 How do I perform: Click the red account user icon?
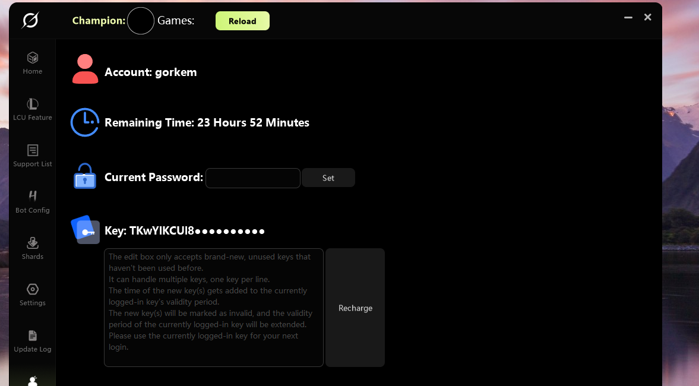pos(85,69)
